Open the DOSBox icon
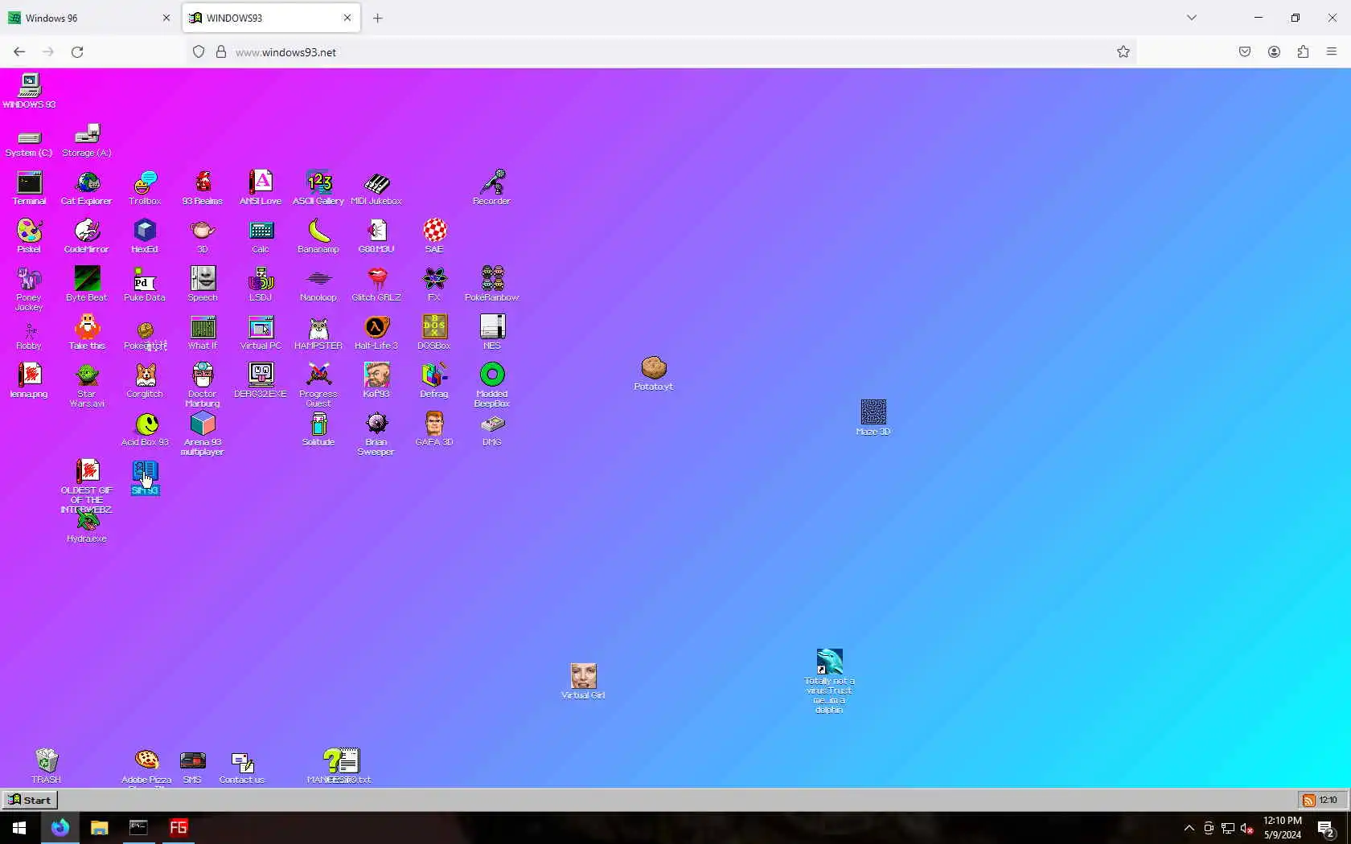The width and height of the screenshot is (1351, 844). click(x=434, y=333)
